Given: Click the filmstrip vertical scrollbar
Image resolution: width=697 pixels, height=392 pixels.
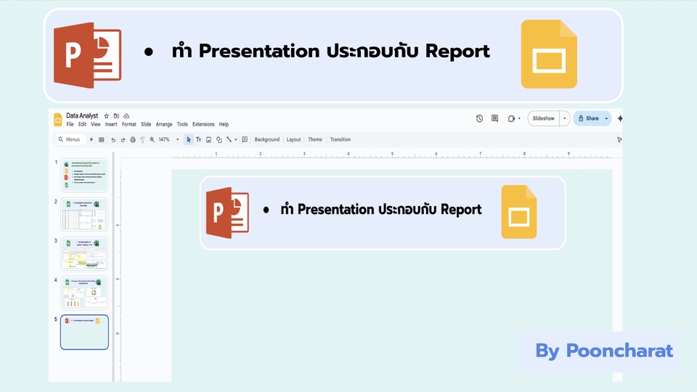Looking at the screenshot, I should [x=113, y=266].
